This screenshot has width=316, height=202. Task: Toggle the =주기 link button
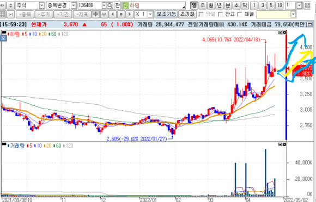click(44, 14)
